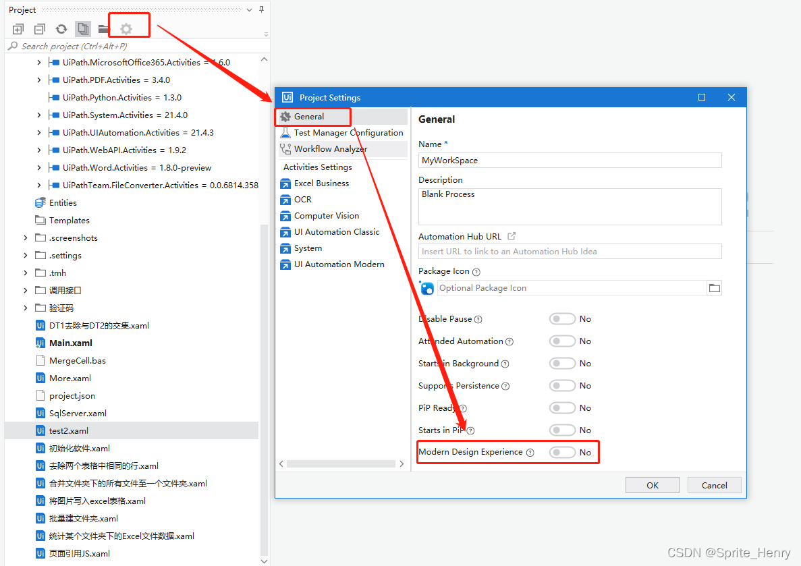Image resolution: width=801 pixels, height=566 pixels.
Task: Select 页面引用JS.xaml file
Action: pyautogui.click(x=79, y=554)
